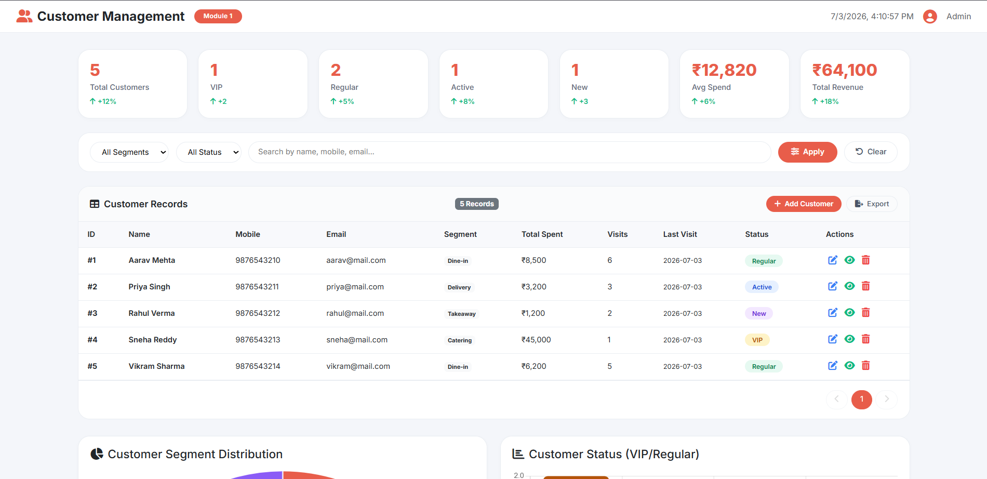987x479 pixels.
Task: Select page 1 in pagination
Action: [x=862, y=399]
